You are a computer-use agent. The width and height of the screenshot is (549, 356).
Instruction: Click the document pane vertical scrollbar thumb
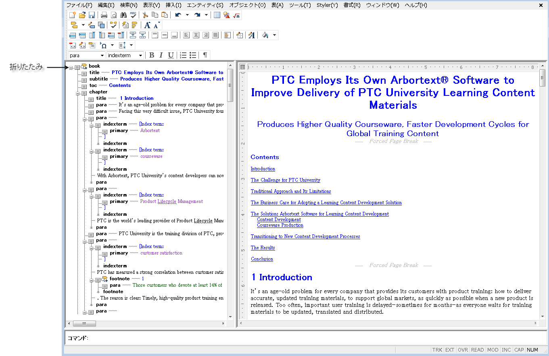coord(543,78)
